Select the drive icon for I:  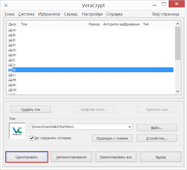click(10, 60)
